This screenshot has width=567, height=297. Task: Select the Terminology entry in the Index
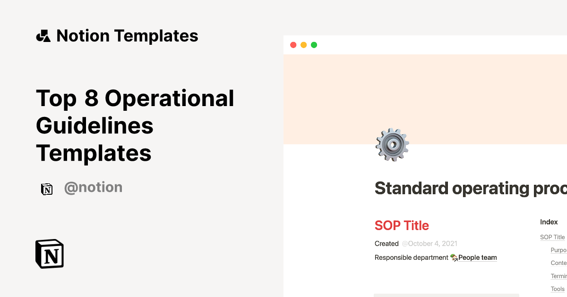(558, 276)
